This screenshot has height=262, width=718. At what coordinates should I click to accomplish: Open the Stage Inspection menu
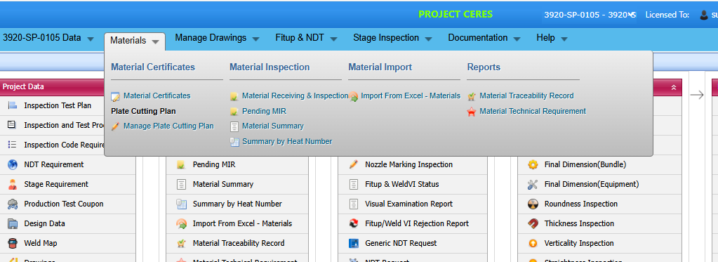click(x=392, y=38)
